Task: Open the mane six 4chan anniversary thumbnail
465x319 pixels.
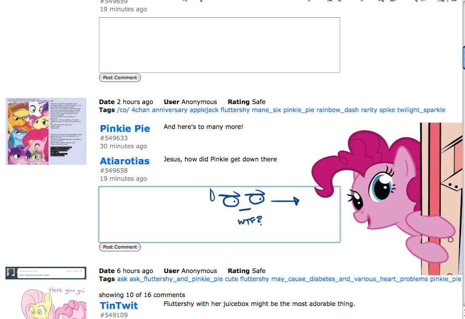Action: [46, 131]
